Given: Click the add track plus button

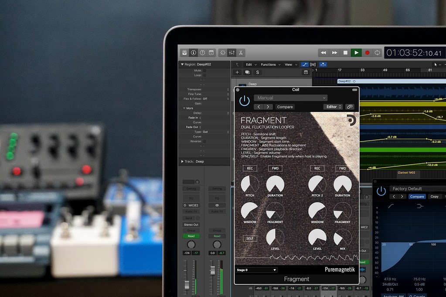Looking at the screenshot, I should click(x=237, y=72).
